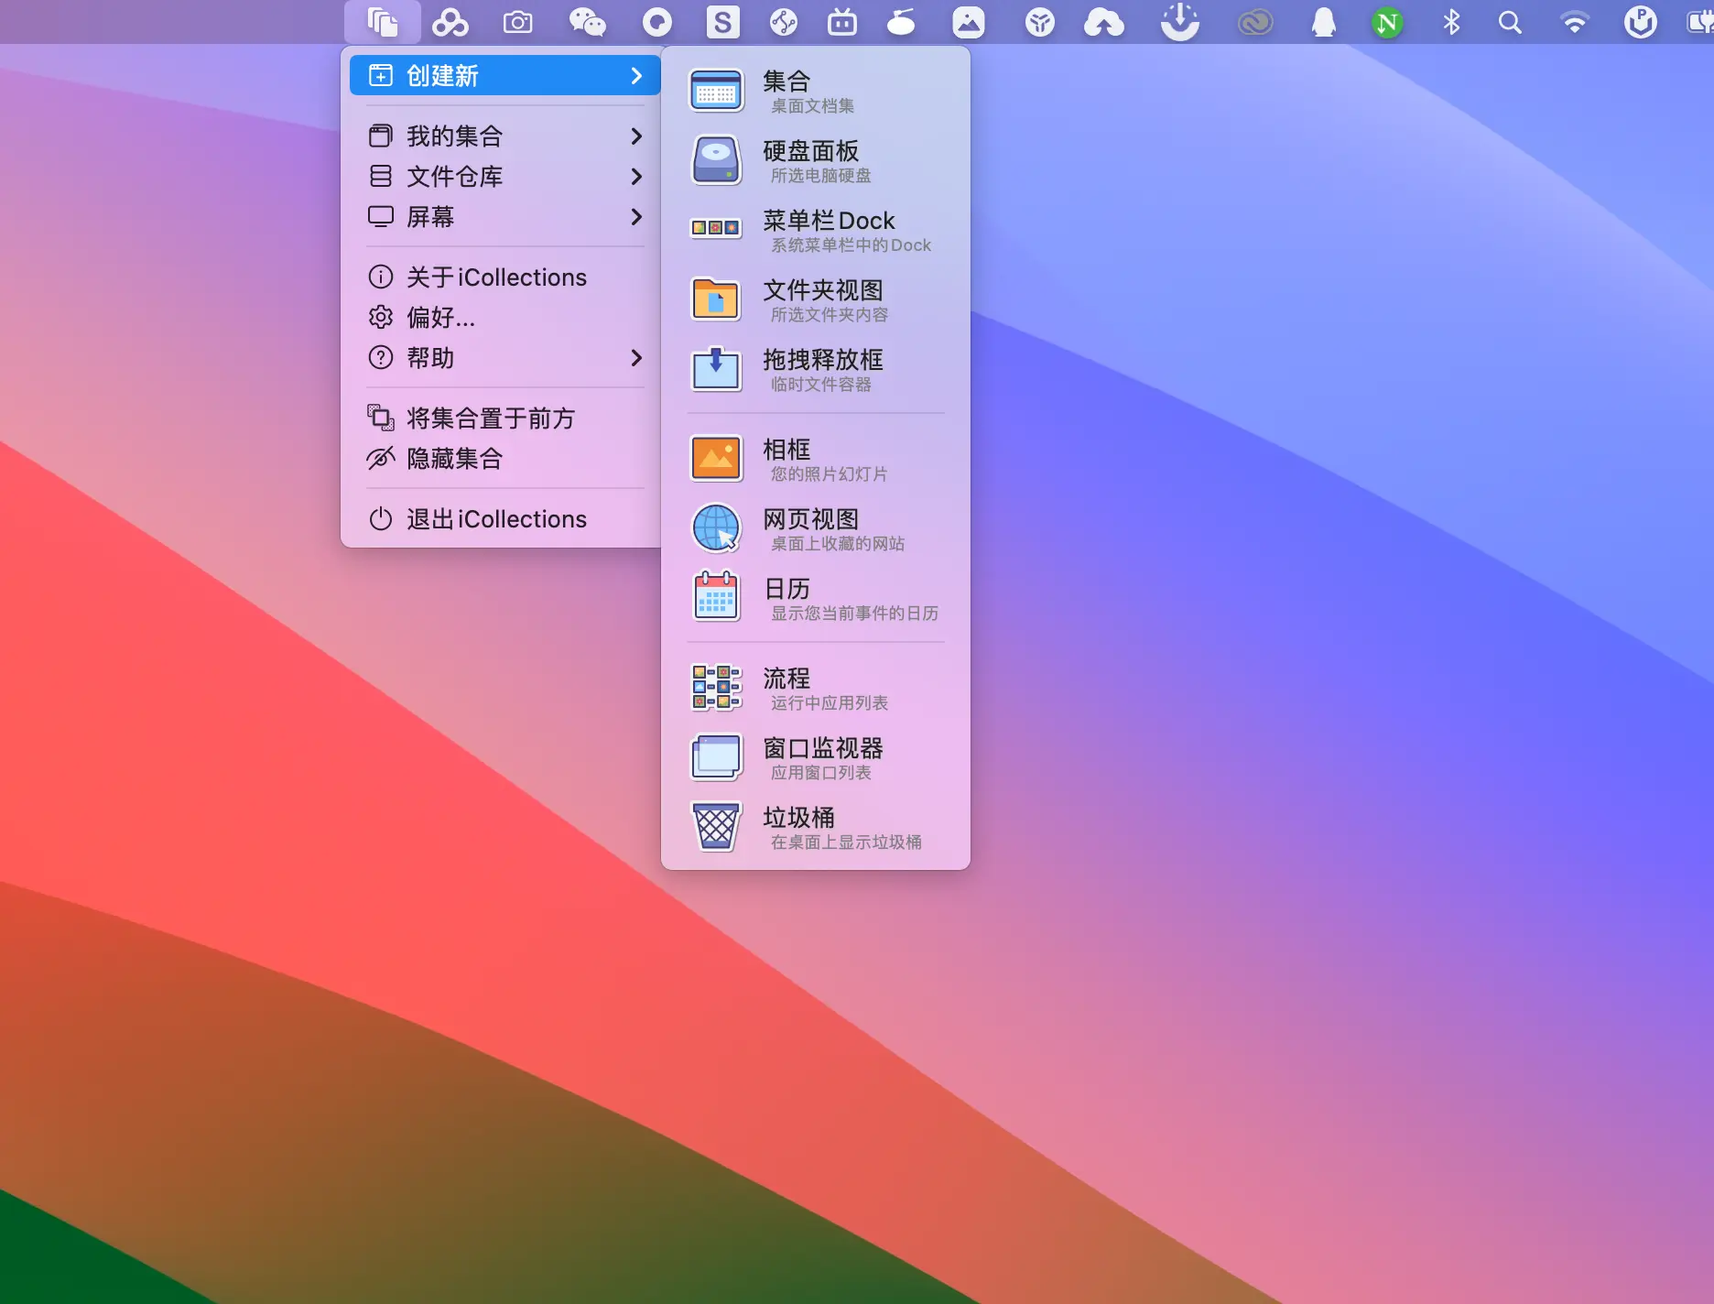
Task: Expand the 文件仓库 submenu arrow
Action: point(636,177)
